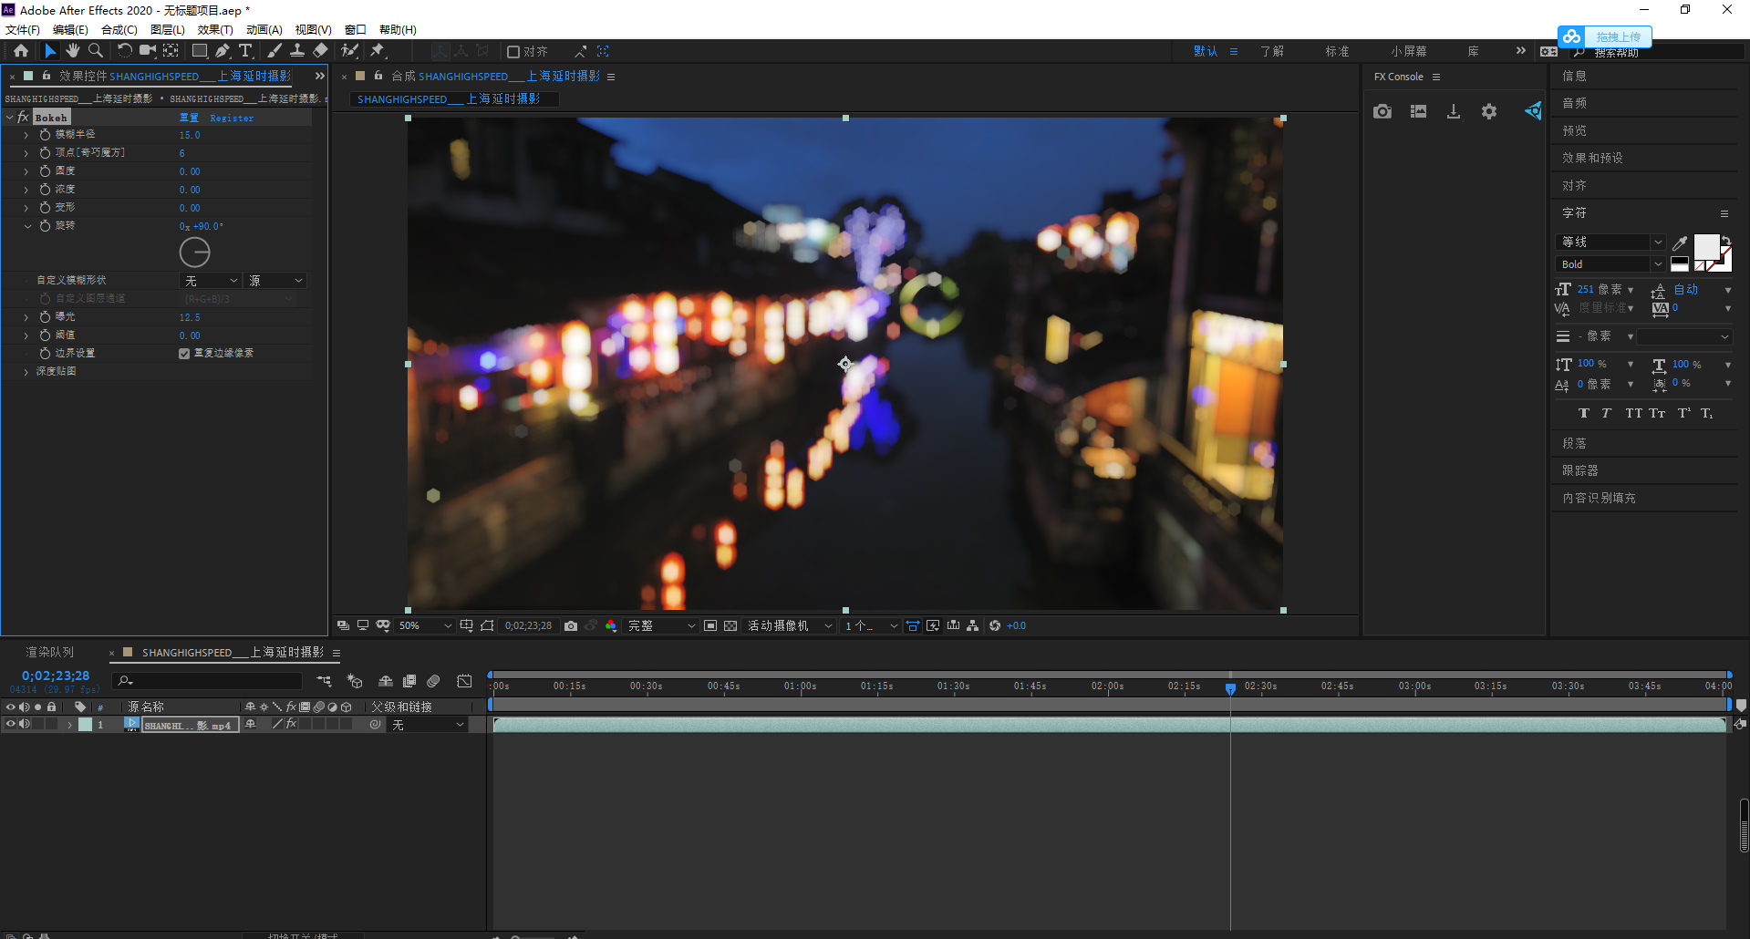Open the 1个 view layout dropdown
Screen dimensions: 1750x939
point(871,625)
